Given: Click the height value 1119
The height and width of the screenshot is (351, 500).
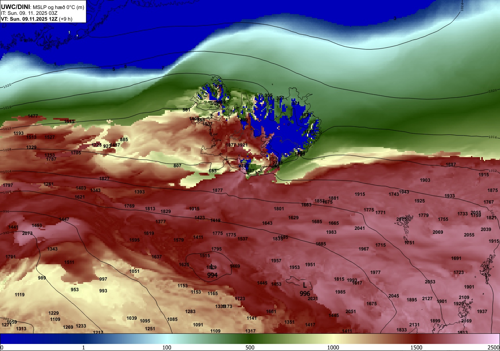Looking at the screenshot, I should click(x=20, y=295).
